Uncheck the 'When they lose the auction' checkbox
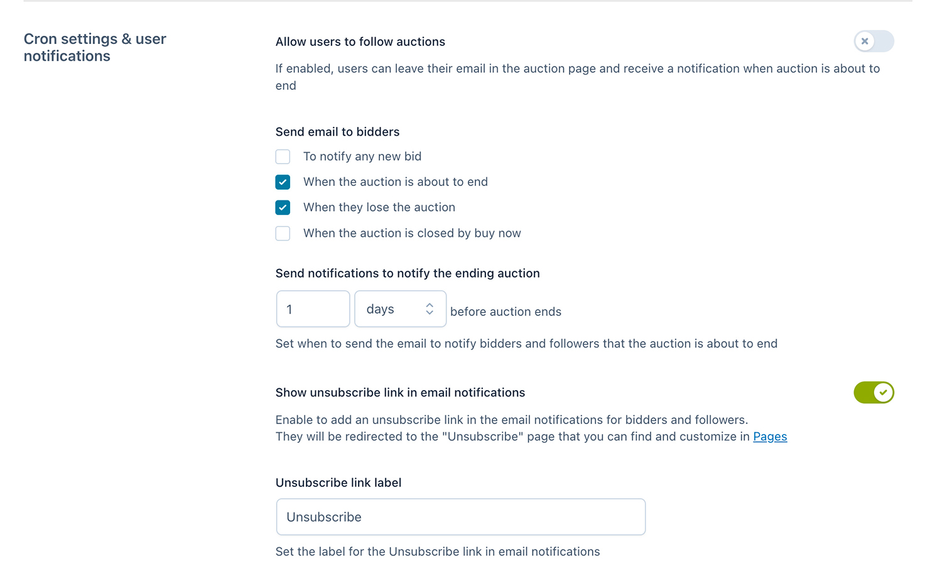The width and height of the screenshot is (942, 588). coord(283,207)
